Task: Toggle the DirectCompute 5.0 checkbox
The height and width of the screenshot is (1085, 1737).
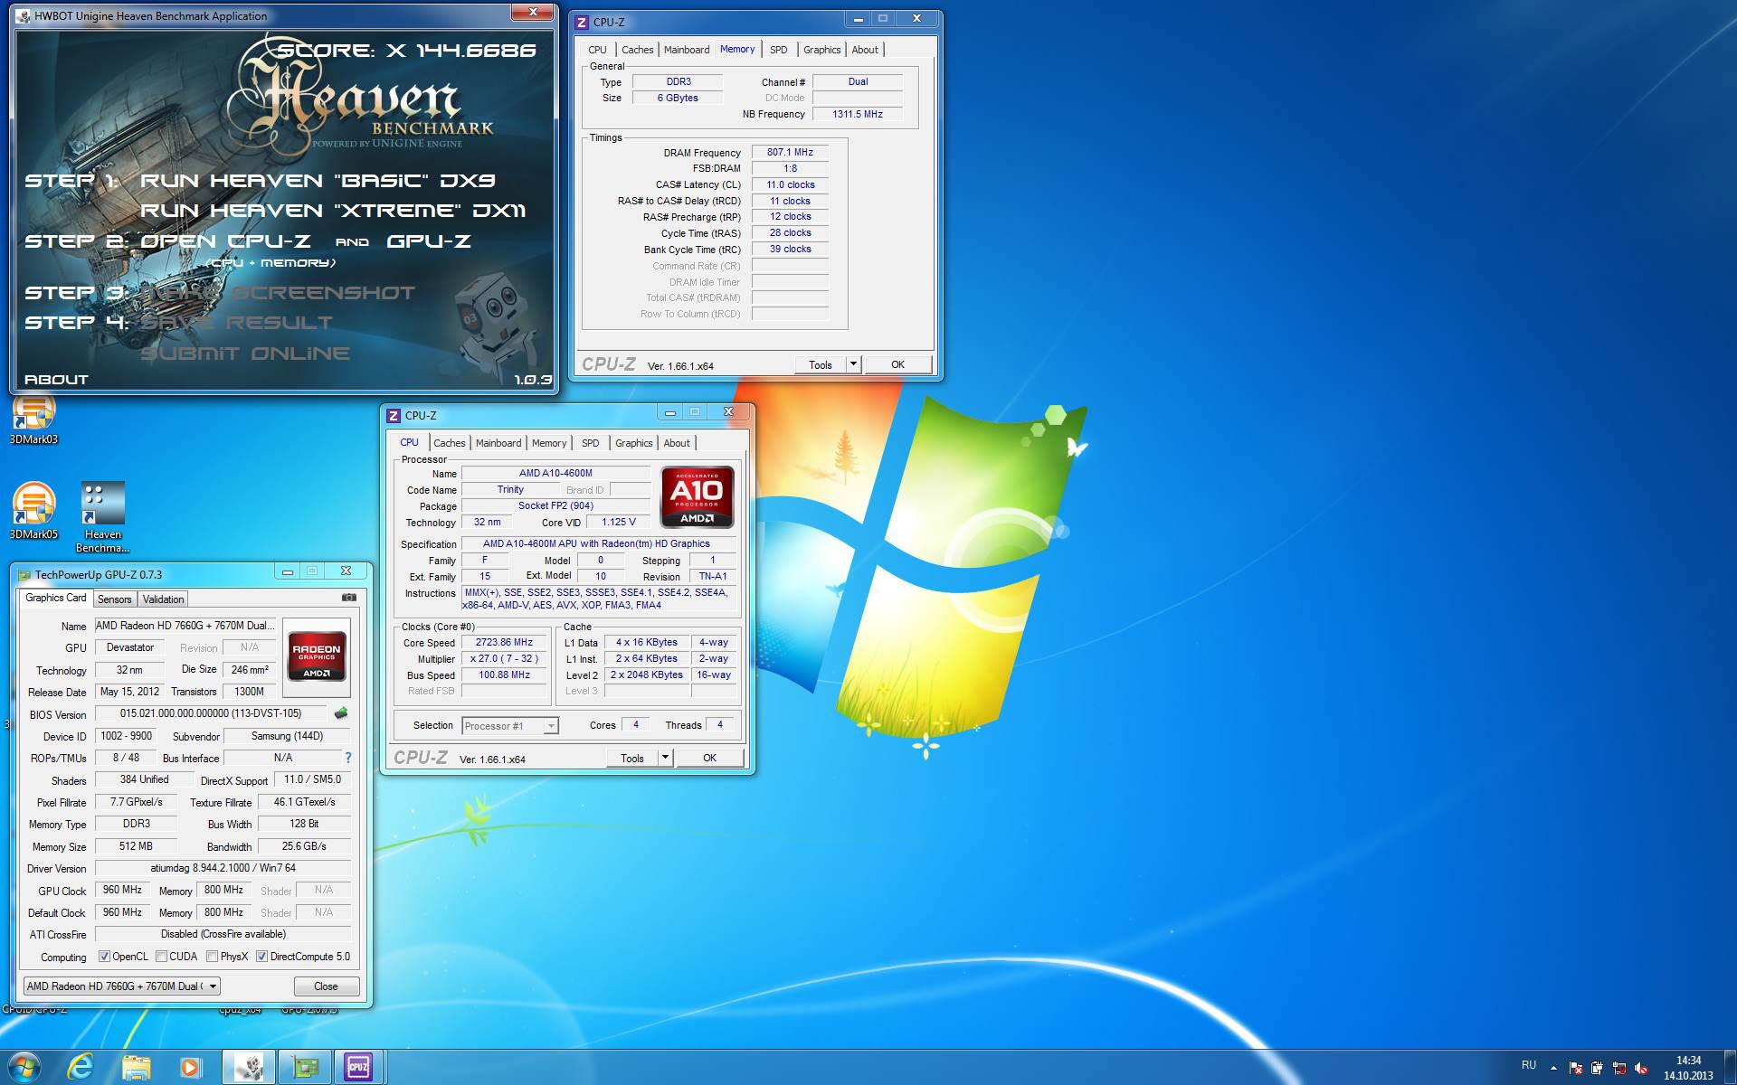Action: (x=261, y=957)
